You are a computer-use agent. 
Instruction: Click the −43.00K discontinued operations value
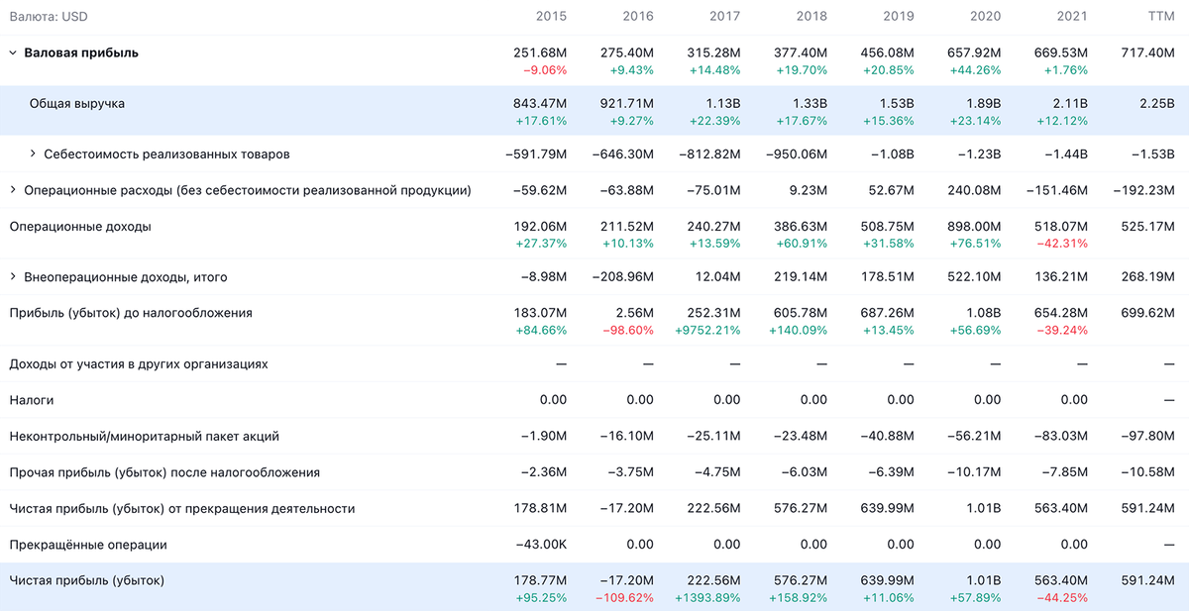click(541, 545)
